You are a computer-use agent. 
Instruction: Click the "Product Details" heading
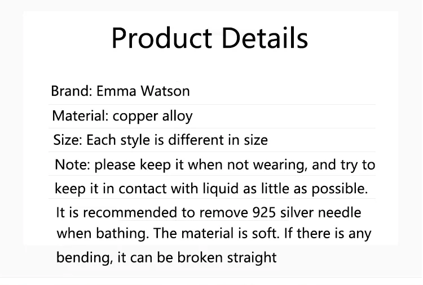point(210,38)
